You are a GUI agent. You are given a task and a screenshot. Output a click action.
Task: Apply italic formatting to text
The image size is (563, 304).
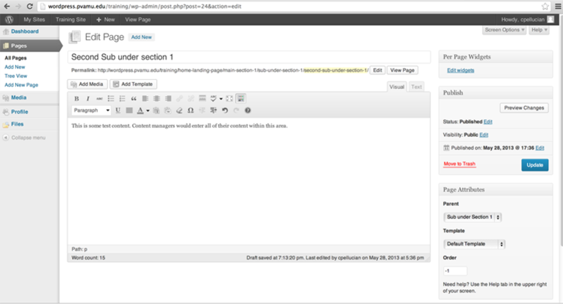(x=88, y=98)
